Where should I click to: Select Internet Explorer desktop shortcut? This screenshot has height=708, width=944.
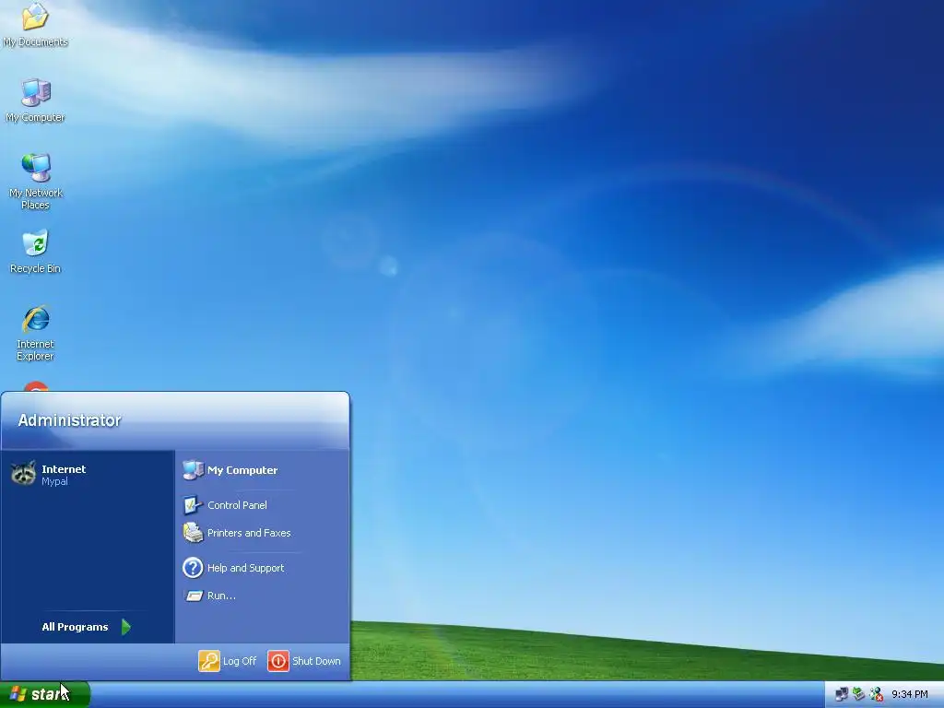35,333
